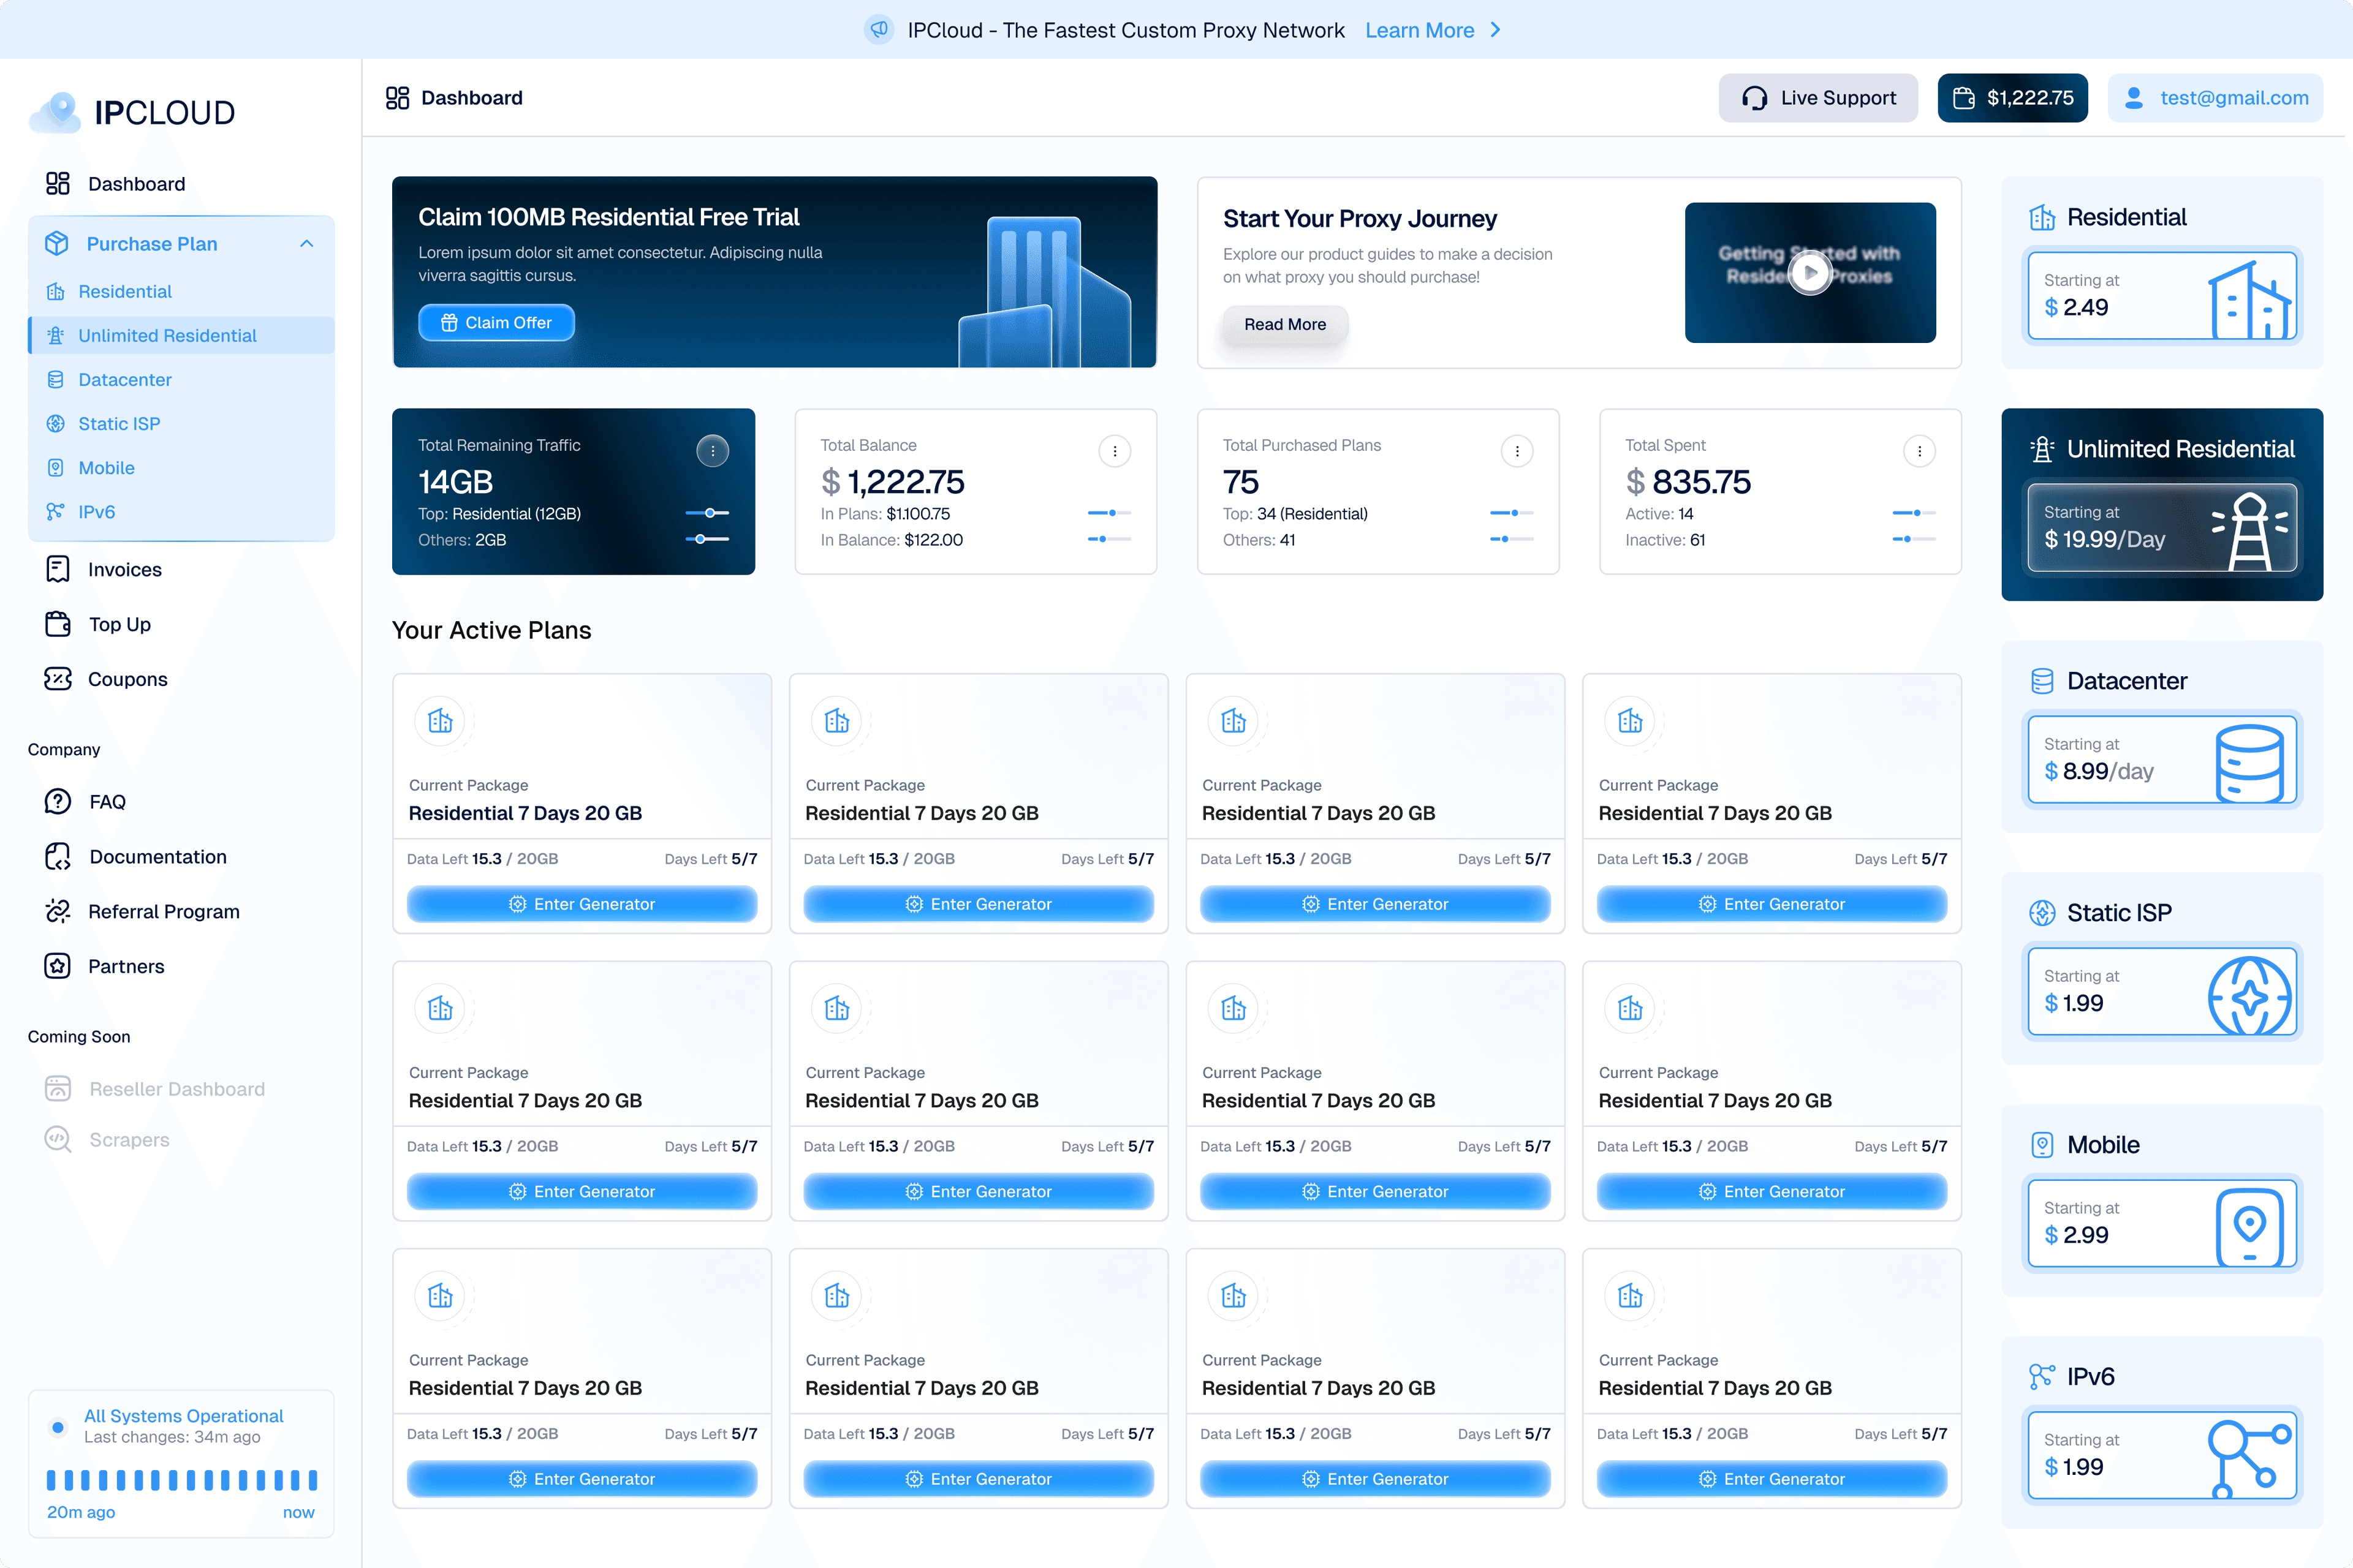Switch to the Dashboard menu item

point(136,183)
